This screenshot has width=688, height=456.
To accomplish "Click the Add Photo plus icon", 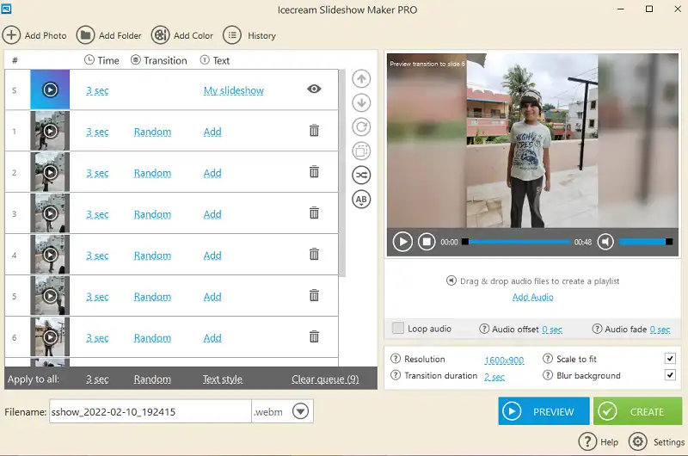I will point(12,35).
